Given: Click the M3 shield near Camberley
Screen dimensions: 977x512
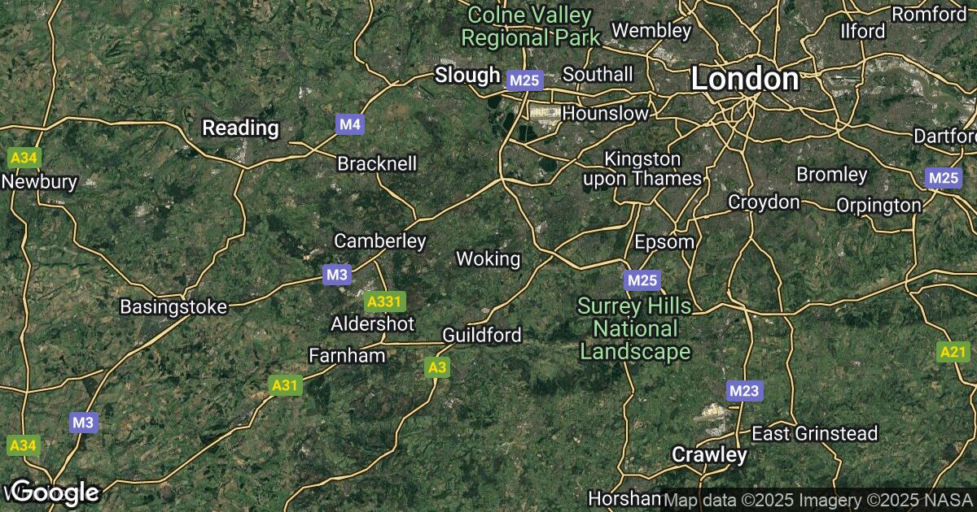Looking at the screenshot, I should point(337,275).
